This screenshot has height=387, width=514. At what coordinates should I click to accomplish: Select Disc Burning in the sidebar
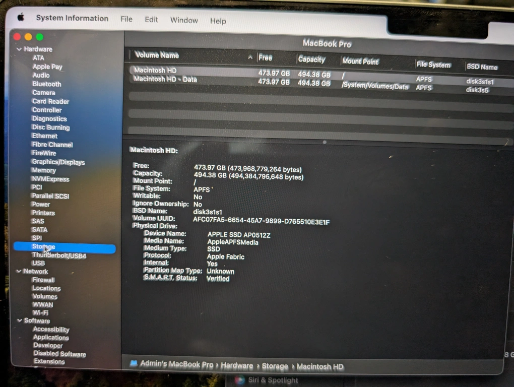click(x=51, y=127)
